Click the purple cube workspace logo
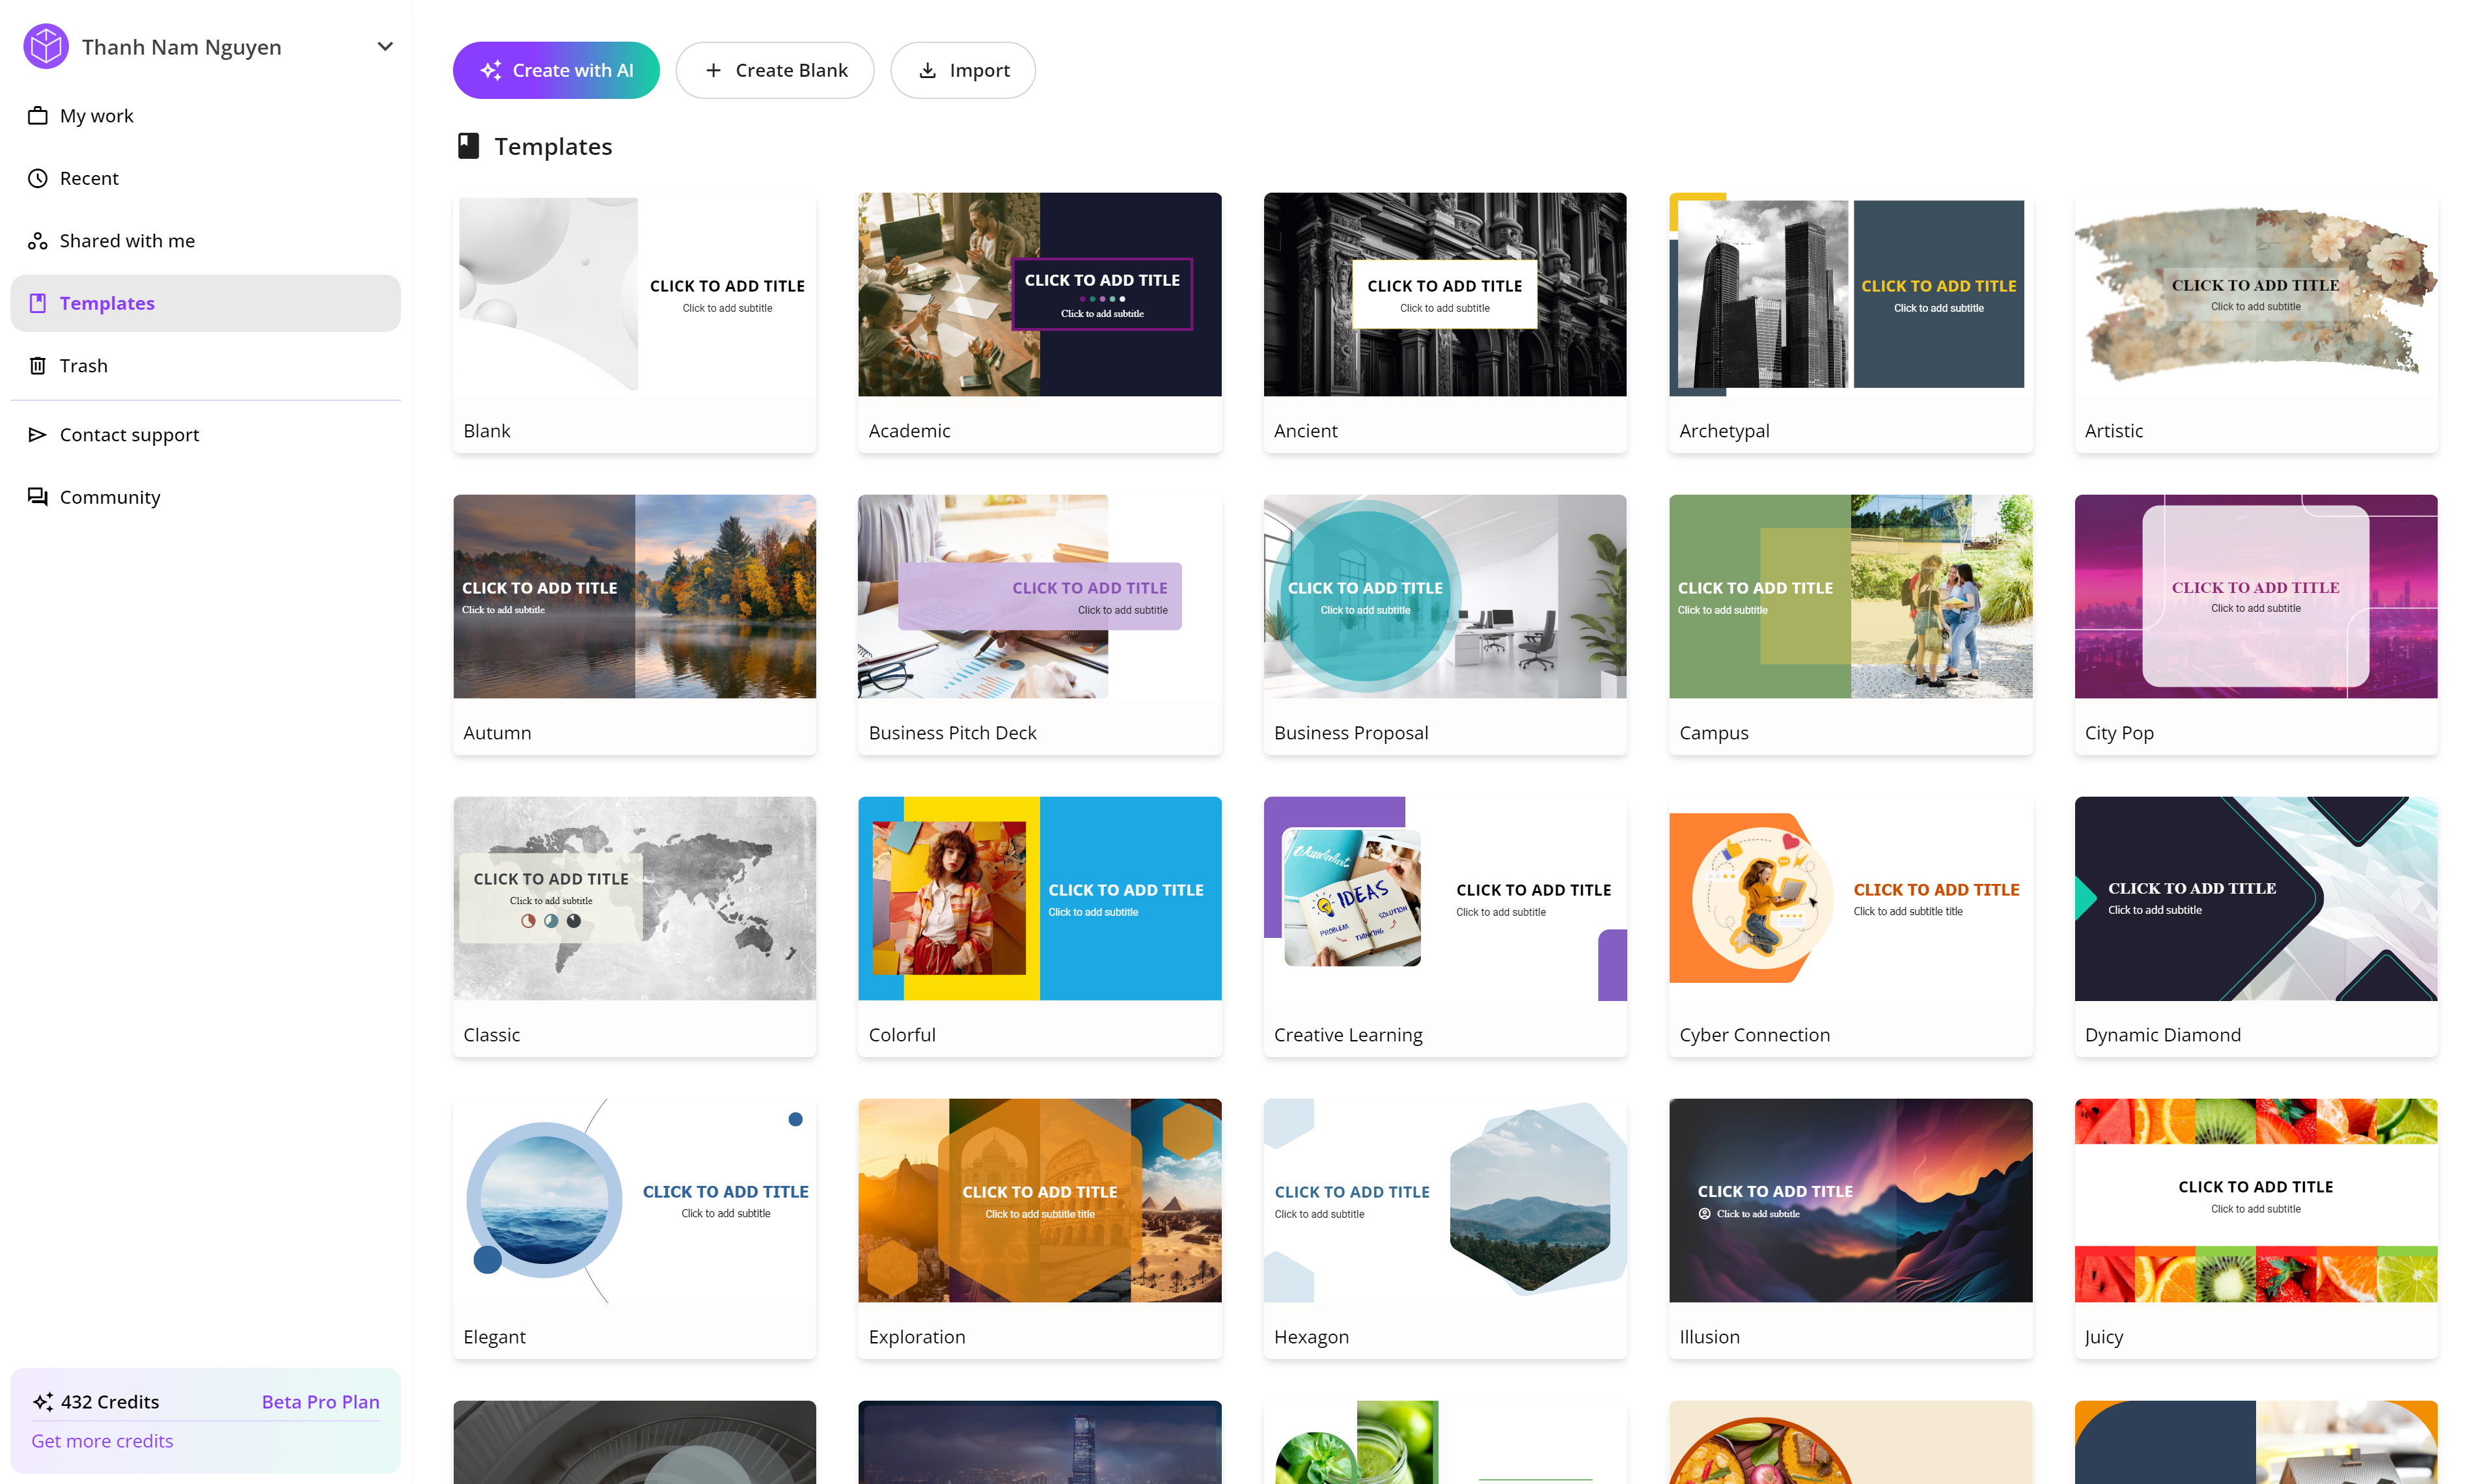This screenshot has height=1484, width=2480. (46, 47)
